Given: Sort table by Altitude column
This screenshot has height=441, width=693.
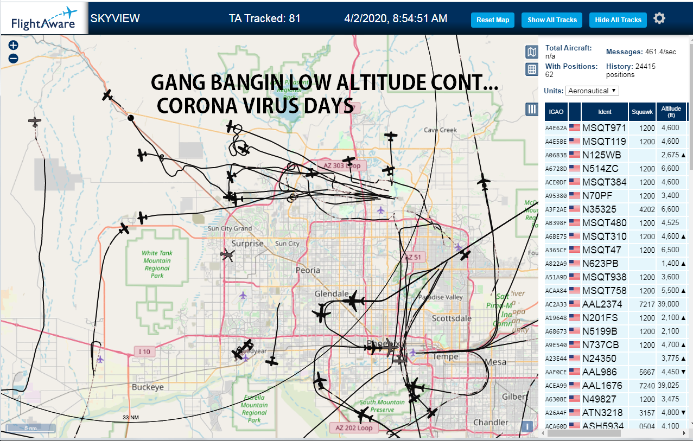Looking at the screenshot, I should tap(671, 112).
